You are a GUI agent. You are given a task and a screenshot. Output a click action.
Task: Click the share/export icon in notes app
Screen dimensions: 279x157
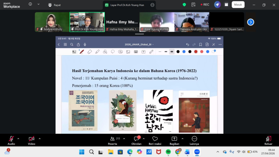coord(78,44)
